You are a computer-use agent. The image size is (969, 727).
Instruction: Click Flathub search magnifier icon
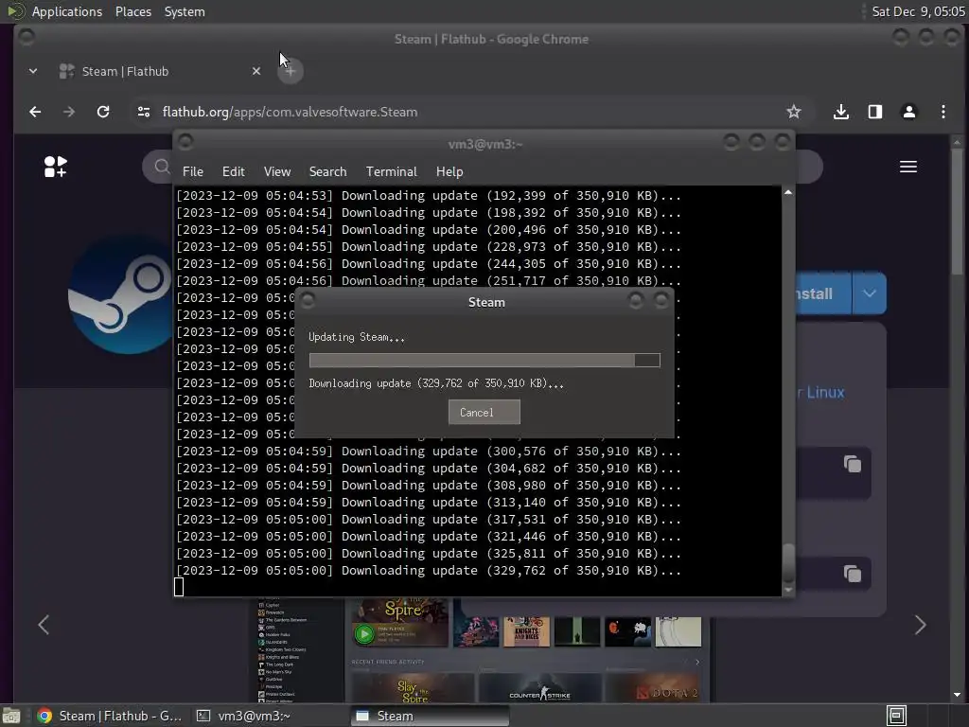[x=162, y=167]
